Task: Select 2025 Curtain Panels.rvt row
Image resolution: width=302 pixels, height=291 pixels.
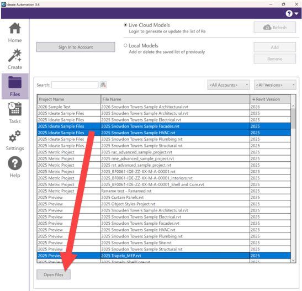Action: click(164, 197)
